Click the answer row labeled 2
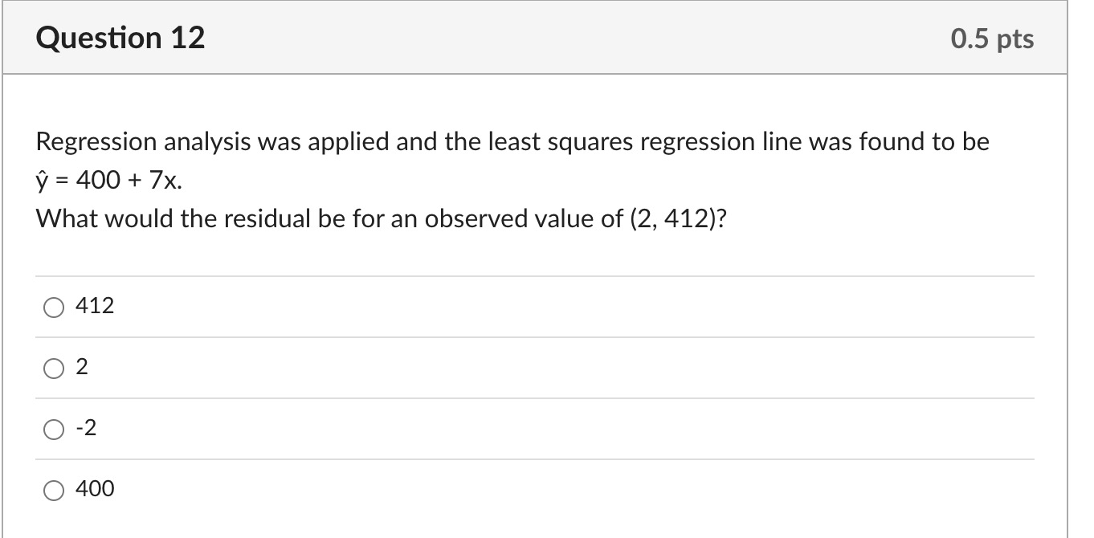The image size is (1094, 538). coord(321,367)
